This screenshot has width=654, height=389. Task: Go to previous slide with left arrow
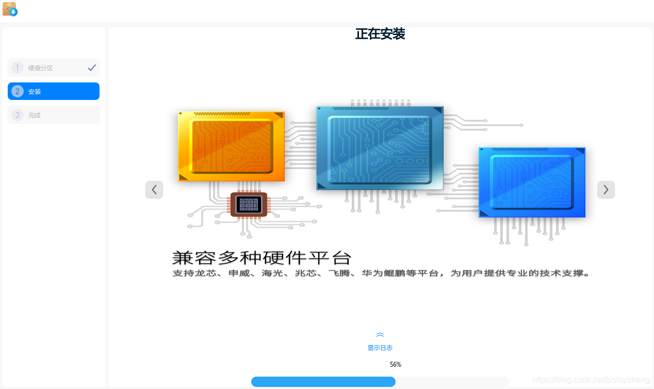pos(154,190)
